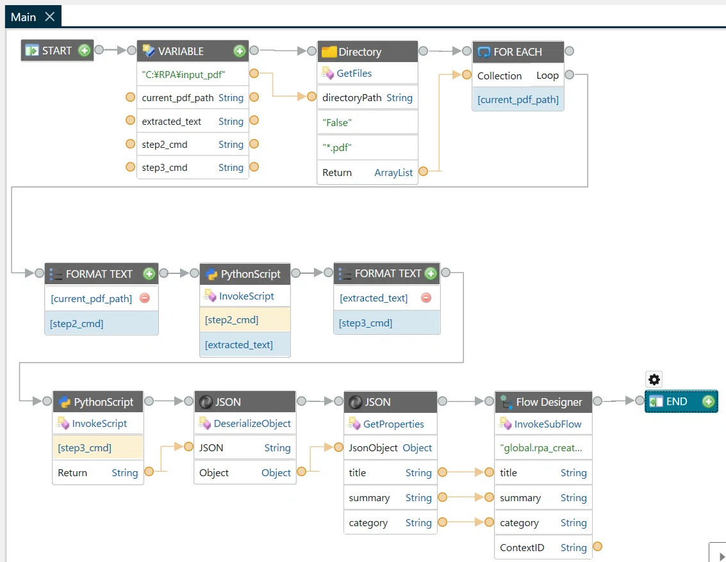Click the ContextID String row
The width and height of the screenshot is (726, 562).
point(543,548)
